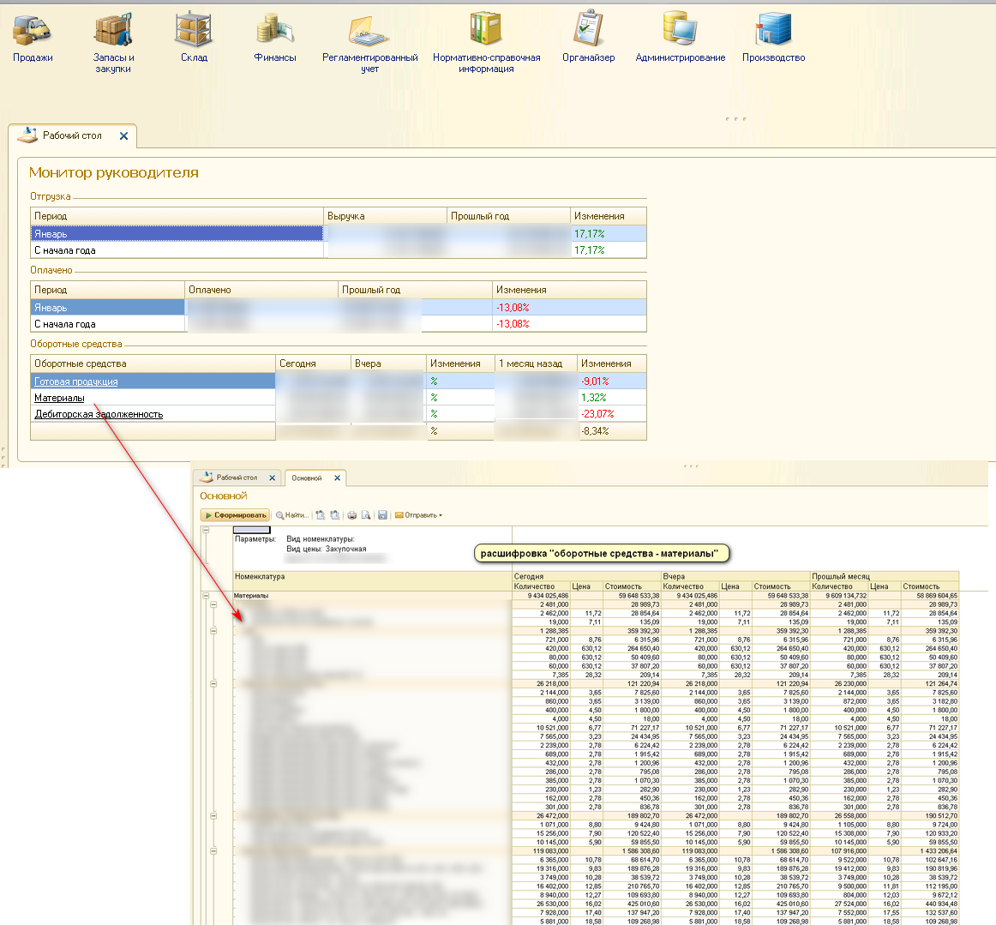Viewport: 996px width, 925px height.
Task: Save the report with the floppy disk icon
Action: tap(382, 515)
